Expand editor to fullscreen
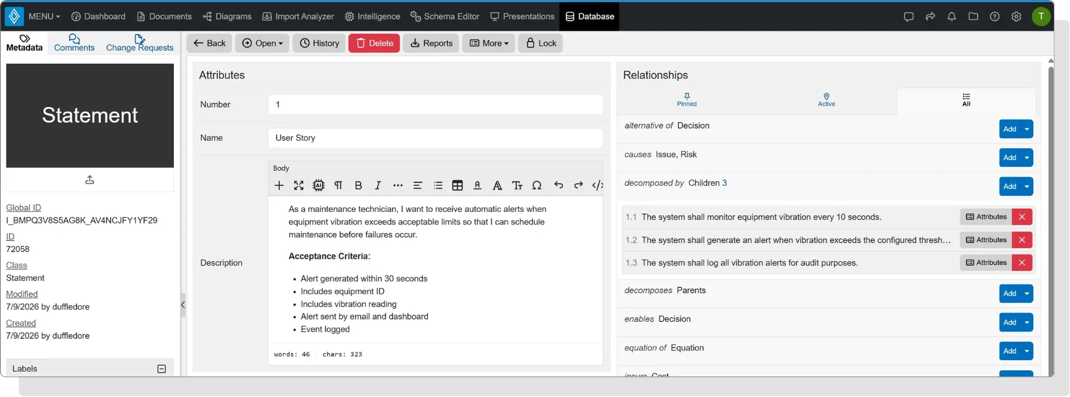This screenshot has width=1070, height=397. tap(299, 186)
